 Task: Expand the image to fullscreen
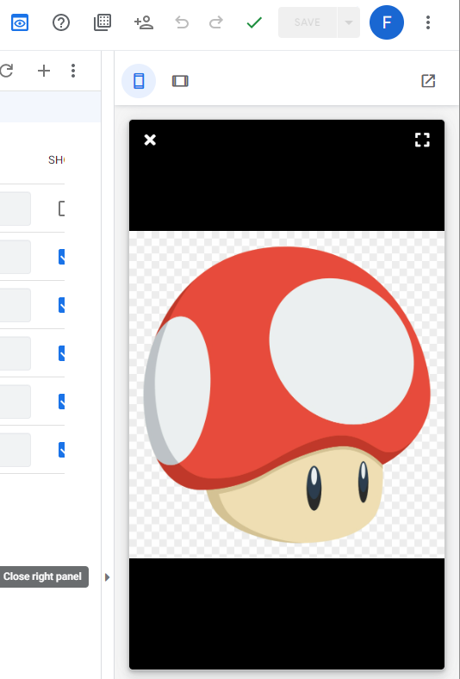click(x=422, y=140)
